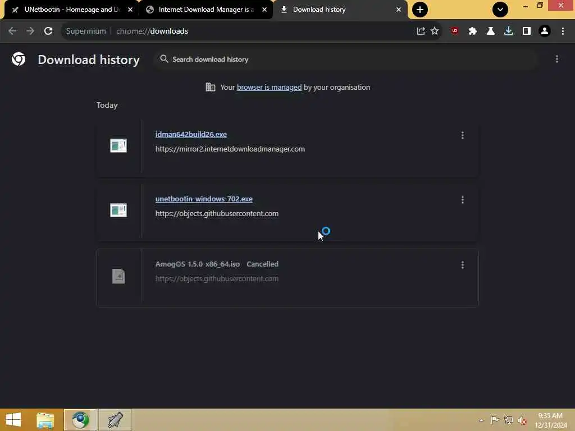This screenshot has height=431, width=575.
Task: Click the Supermium browser taskbar icon
Action: 80,420
